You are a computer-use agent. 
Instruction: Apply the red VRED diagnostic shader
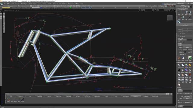click(190, 76)
